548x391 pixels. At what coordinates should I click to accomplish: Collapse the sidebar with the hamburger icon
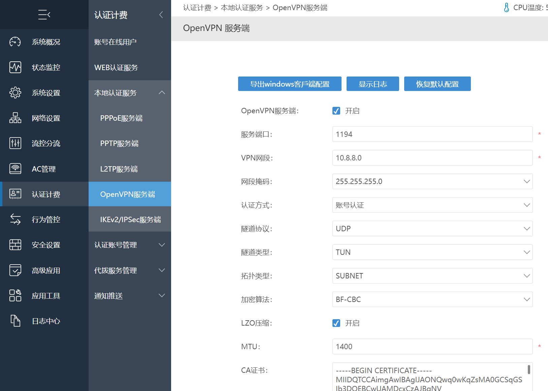click(44, 15)
